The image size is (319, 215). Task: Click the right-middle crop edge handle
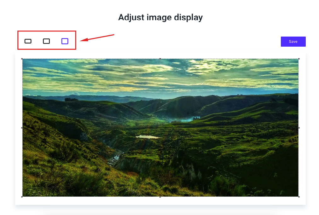click(299, 128)
